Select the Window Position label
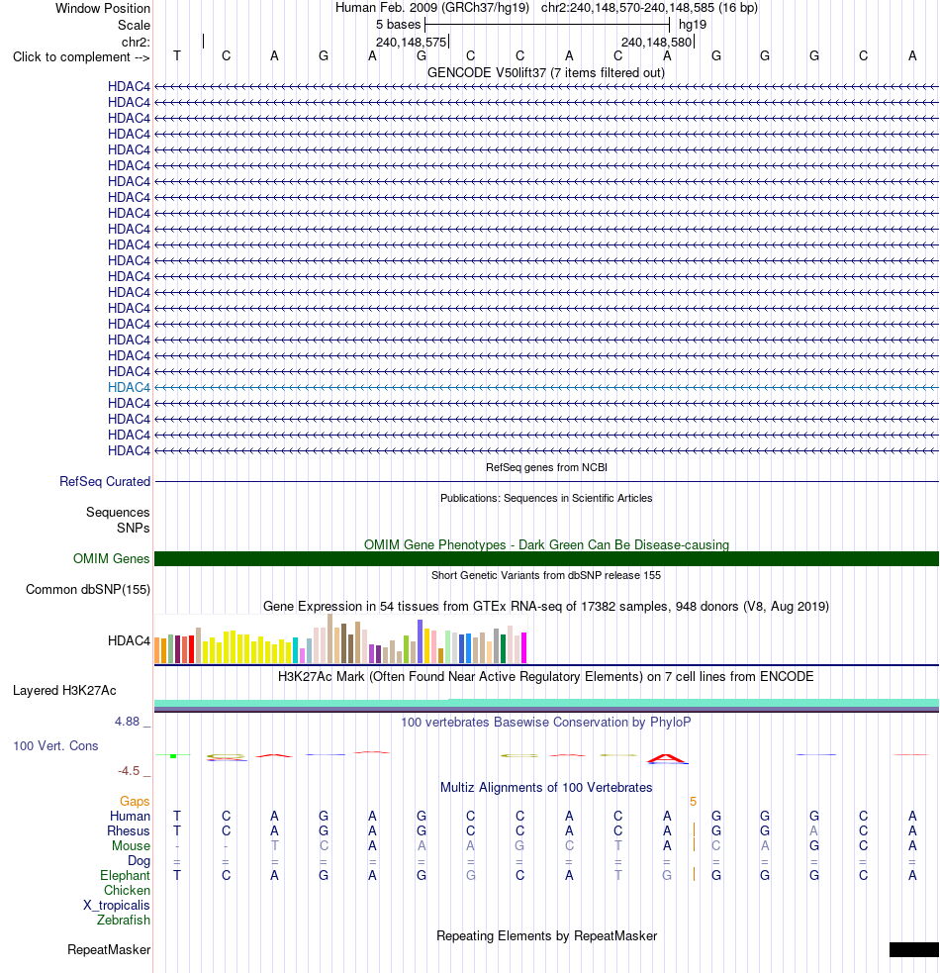 click(x=102, y=9)
